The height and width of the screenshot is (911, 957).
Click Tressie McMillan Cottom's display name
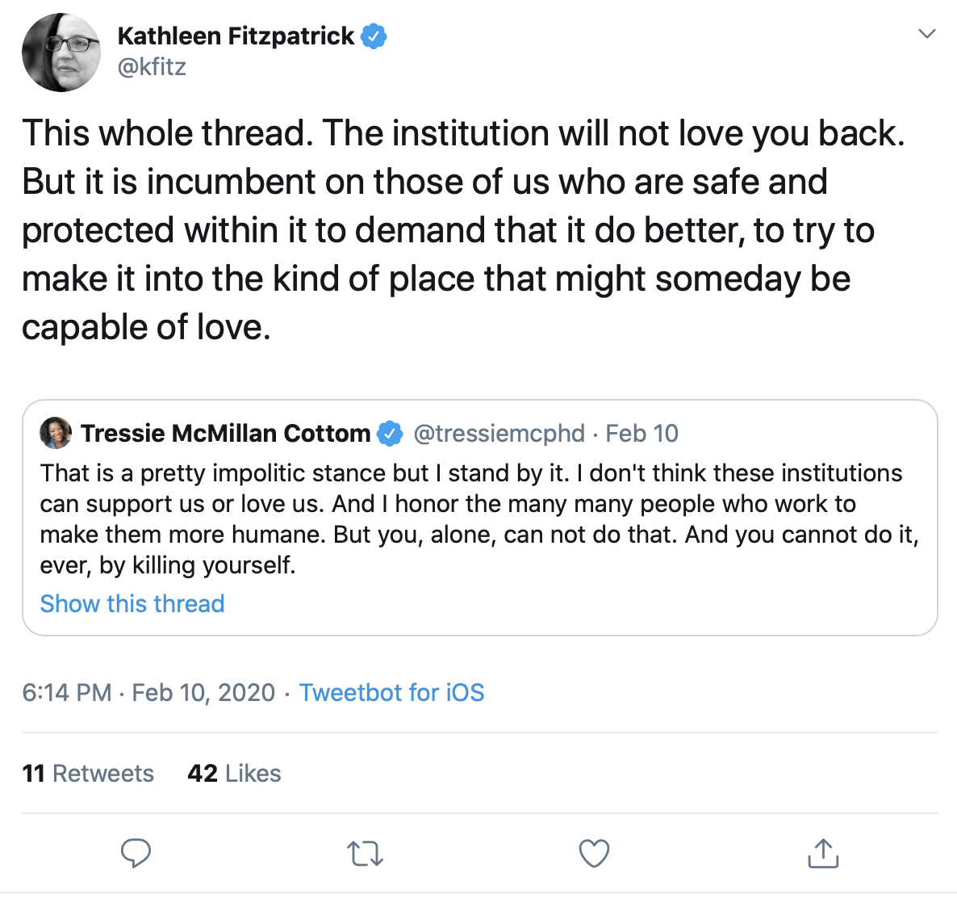(x=224, y=433)
